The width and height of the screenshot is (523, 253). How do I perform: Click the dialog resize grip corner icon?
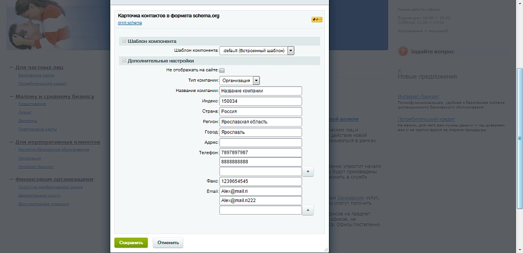point(325,249)
